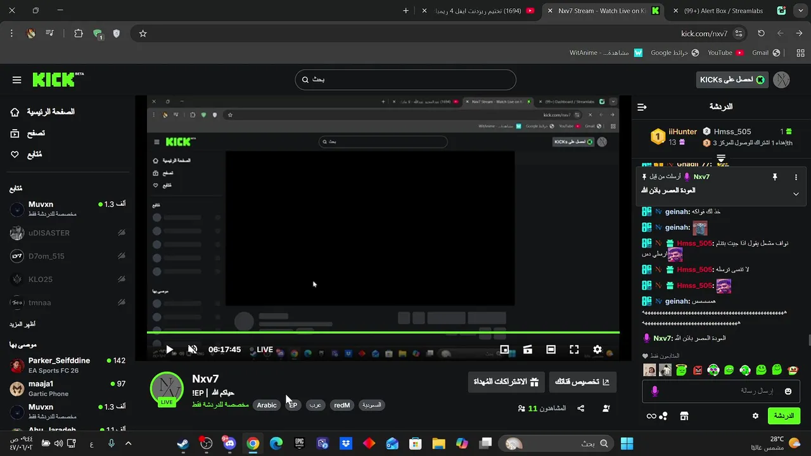Image resolution: width=811 pixels, height=456 pixels.
Task: Expand Show More in followed channels
Action: (x=22, y=324)
